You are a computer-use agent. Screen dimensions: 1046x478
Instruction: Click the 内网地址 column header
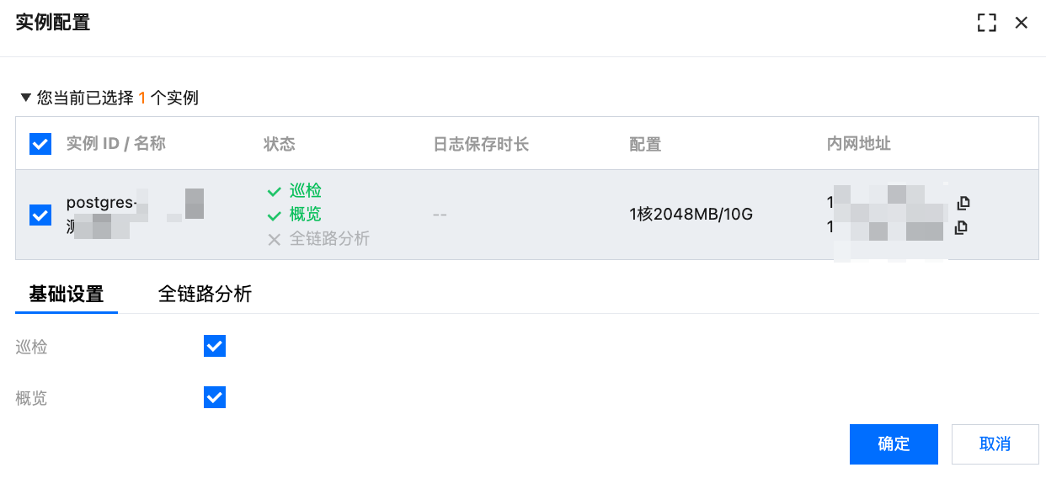click(858, 144)
